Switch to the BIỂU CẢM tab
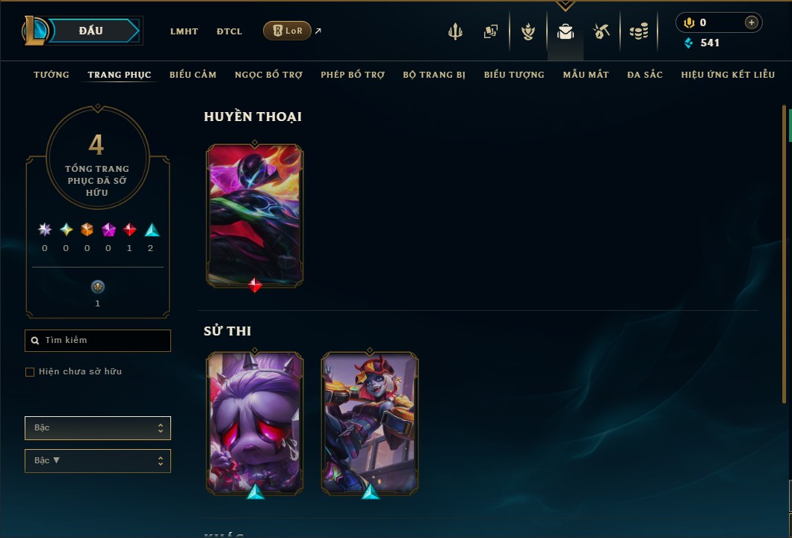This screenshot has height=538, width=792. [193, 75]
